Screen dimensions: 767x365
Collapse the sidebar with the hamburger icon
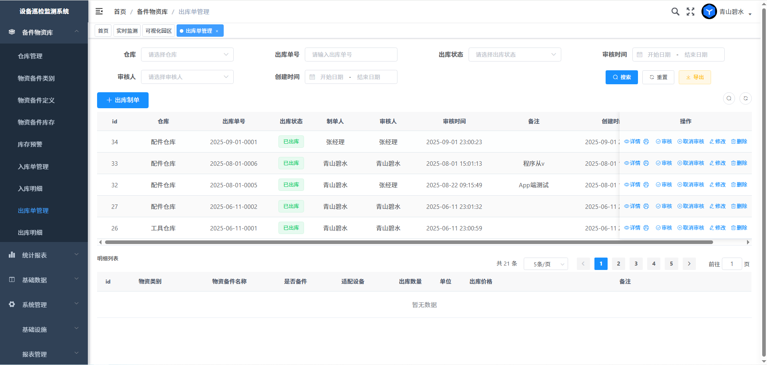pyautogui.click(x=99, y=12)
